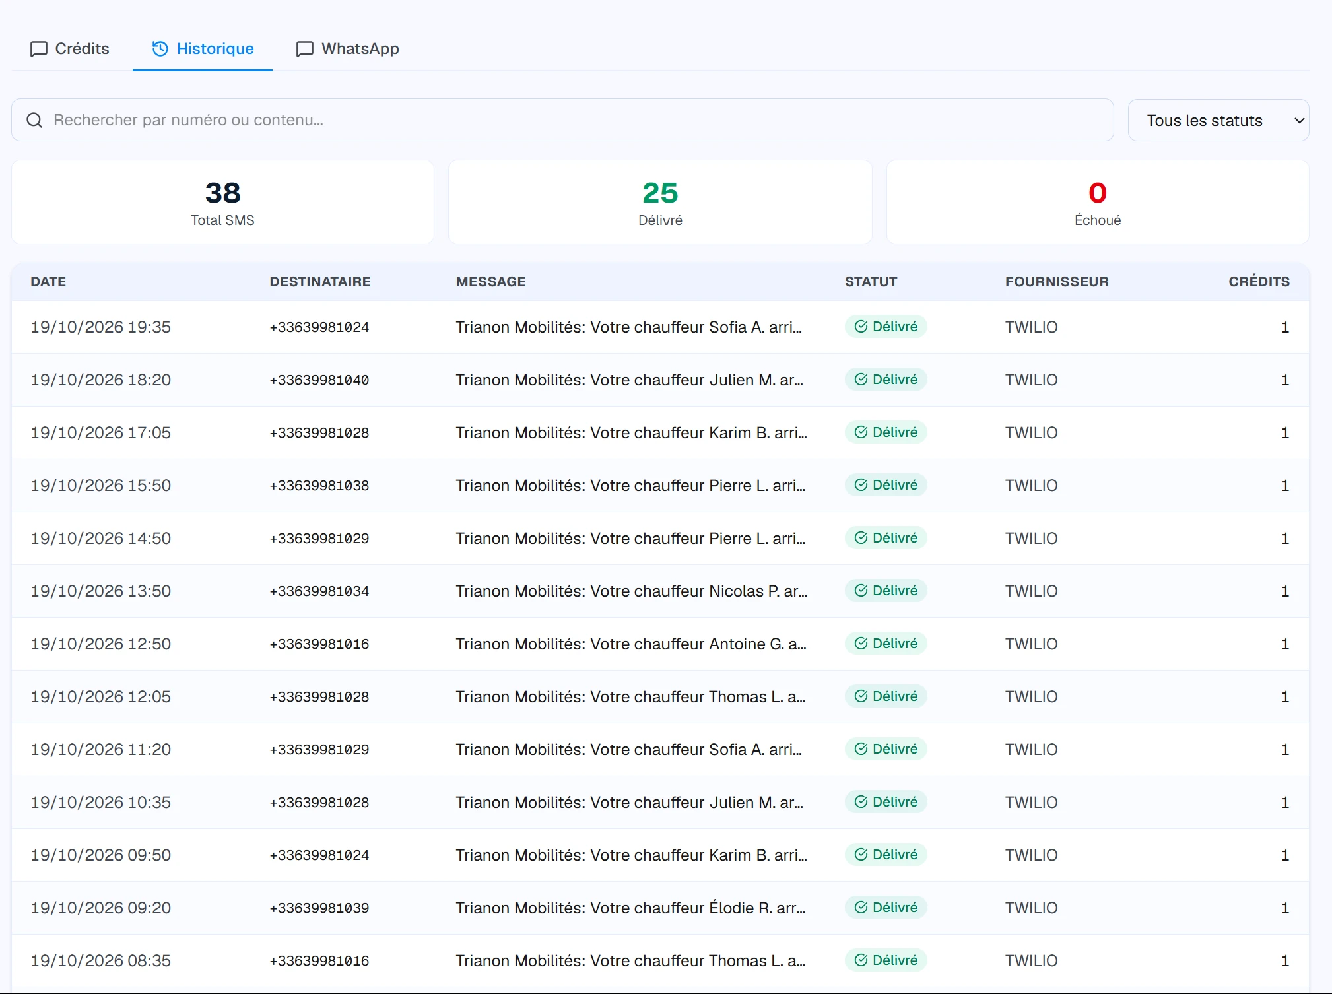
Task: Click the Délivré check icon for the 08:35 message
Action: pos(861,960)
